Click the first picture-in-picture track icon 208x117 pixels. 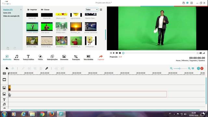tap(4, 88)
